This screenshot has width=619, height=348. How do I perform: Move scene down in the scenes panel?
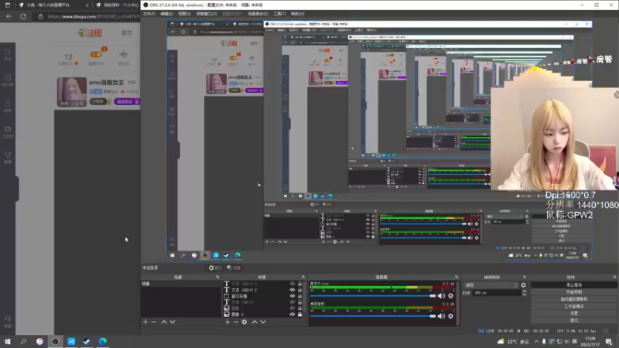click(x=173, y=322)
